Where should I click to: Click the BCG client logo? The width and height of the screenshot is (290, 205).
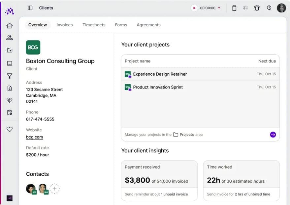tap(33, 47)
